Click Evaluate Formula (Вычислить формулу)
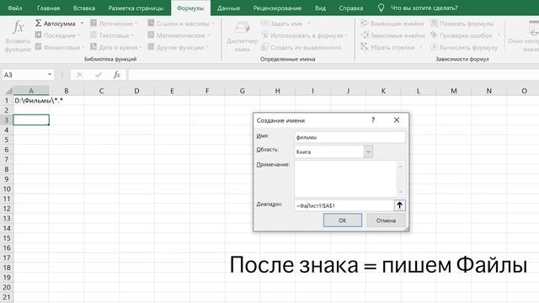The height and width of the screenshot is (303, 539). pyautogui.click(x=464, y=47)
